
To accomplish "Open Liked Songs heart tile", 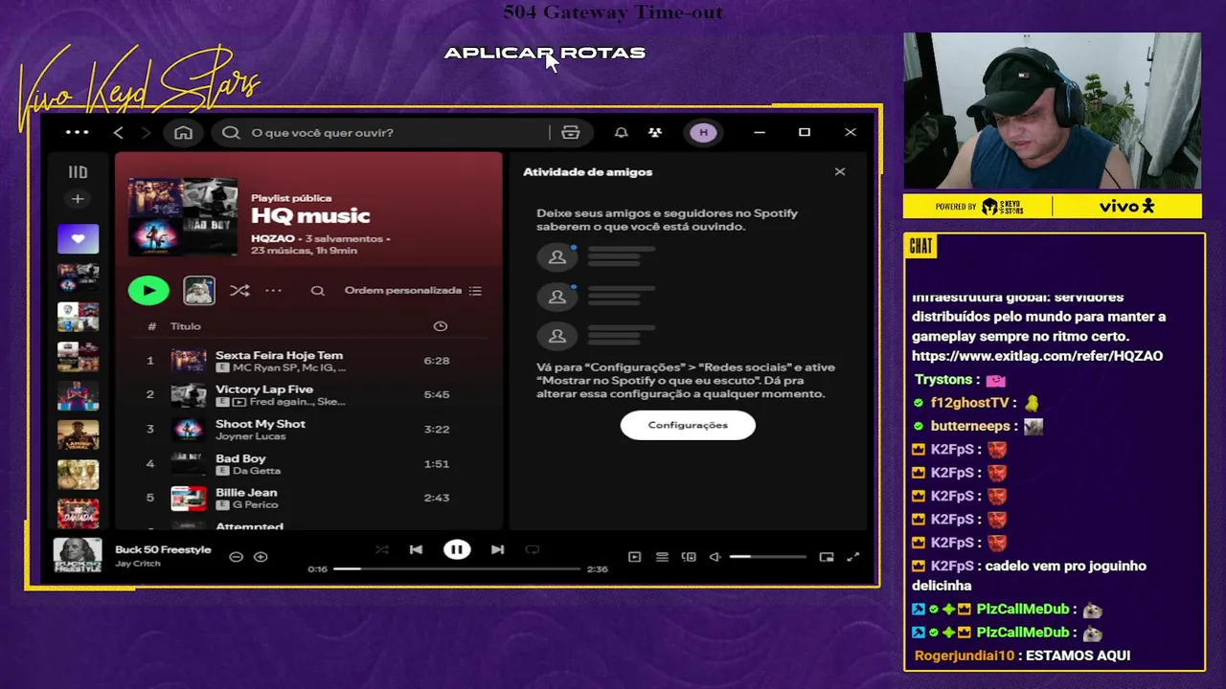I will pos(78,238).
